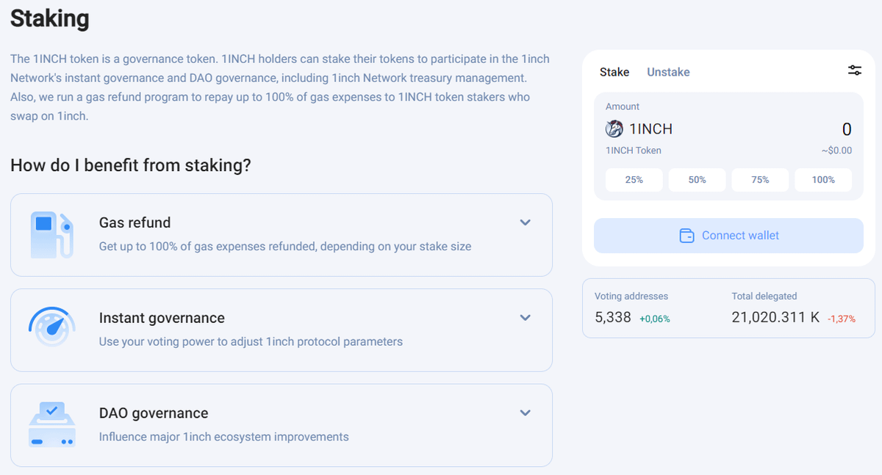Click the Total delegated value
882x475 pixels.
775,317
